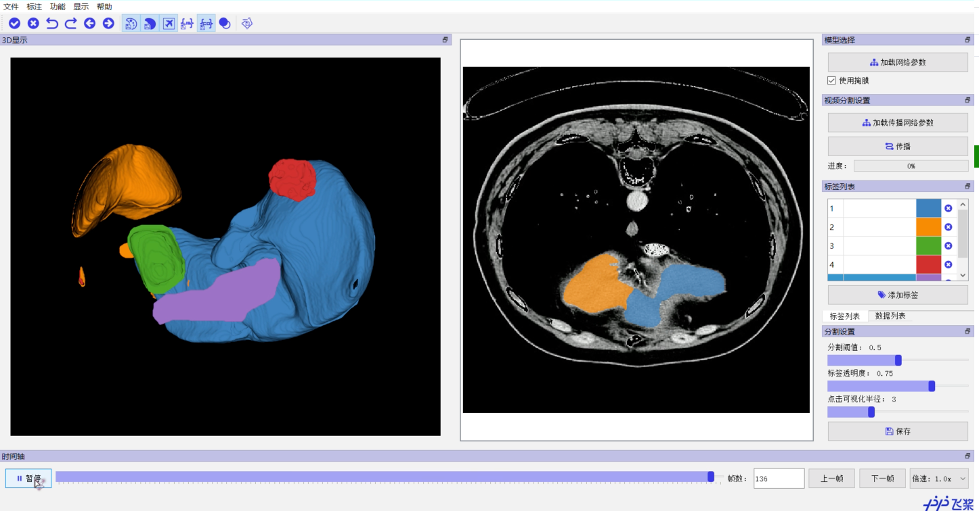
Task: Click the label list scrollbar up arrow
Action: [x=963, y=204]
